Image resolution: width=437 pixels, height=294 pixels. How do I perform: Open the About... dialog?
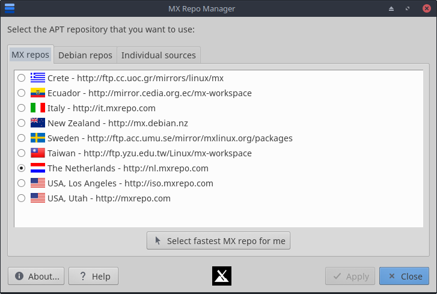tap(36, 276)
